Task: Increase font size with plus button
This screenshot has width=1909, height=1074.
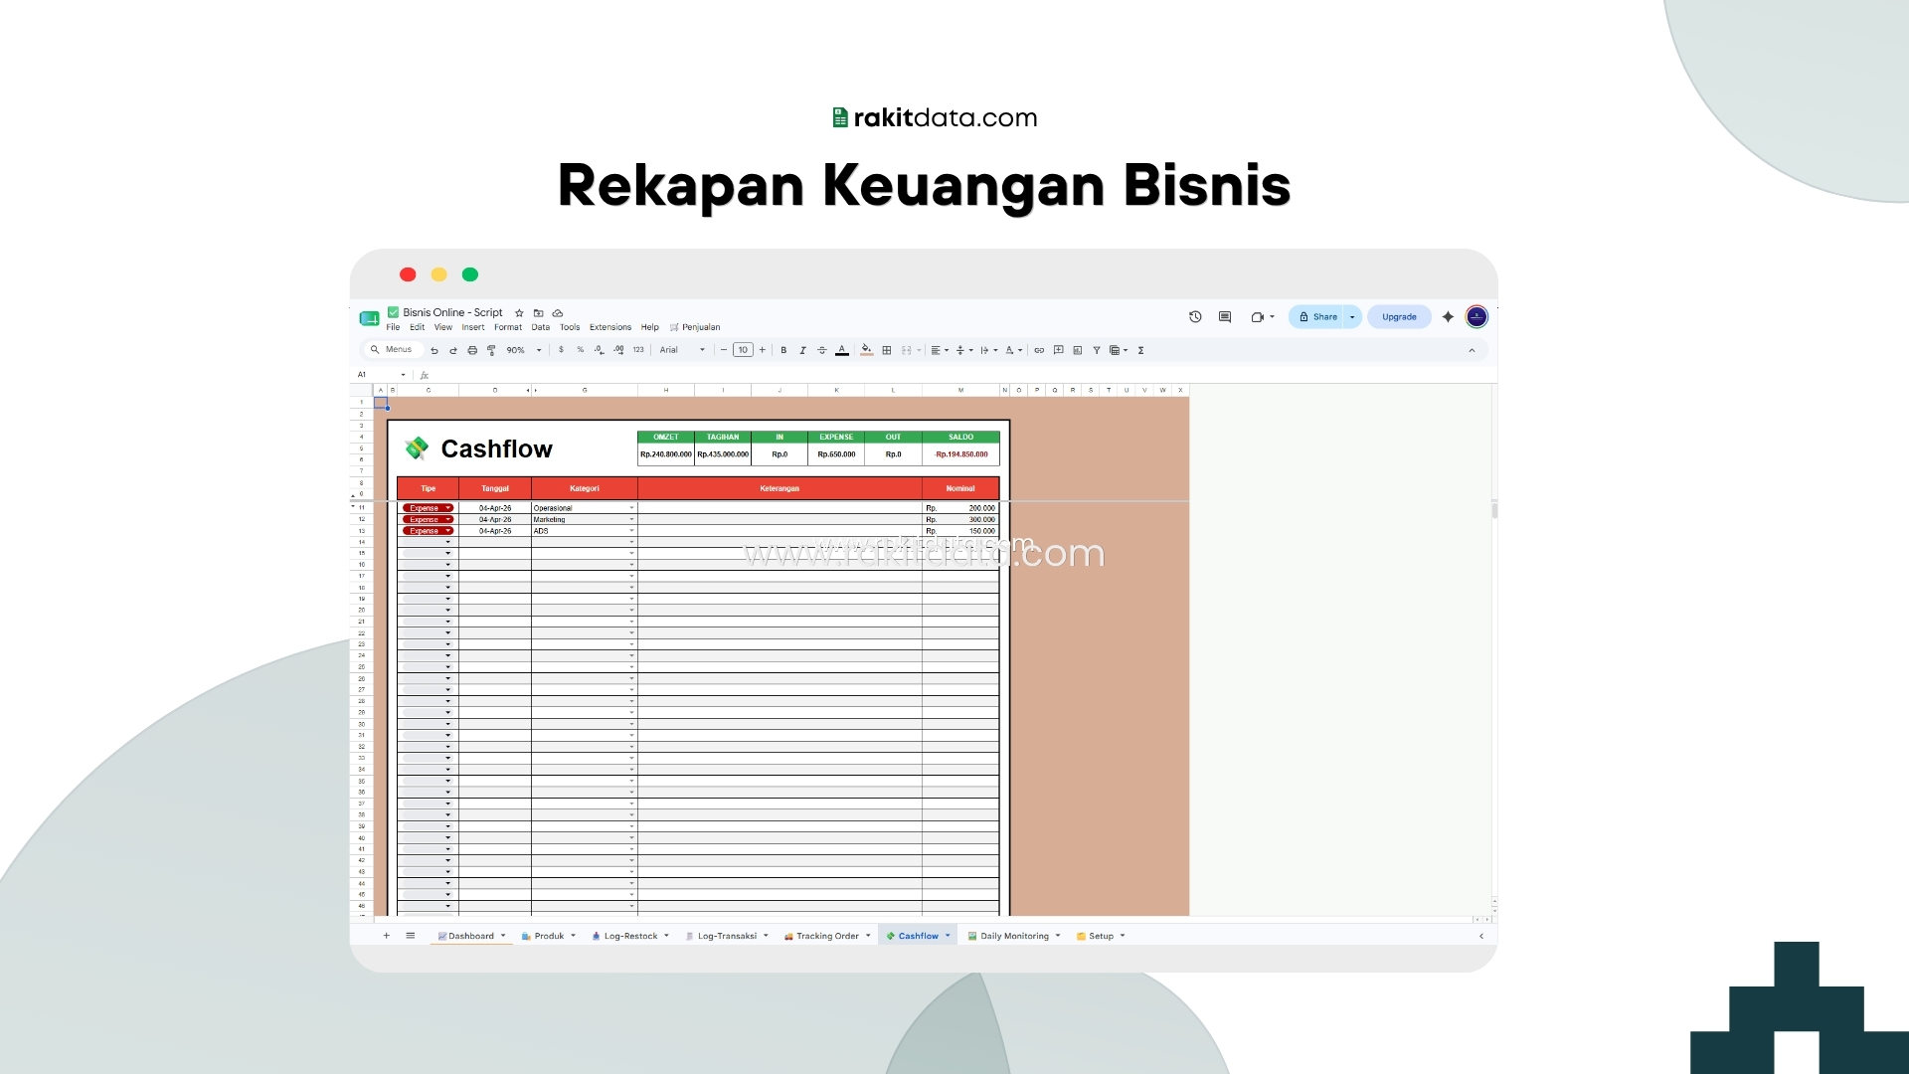Action: coord(763,350)
